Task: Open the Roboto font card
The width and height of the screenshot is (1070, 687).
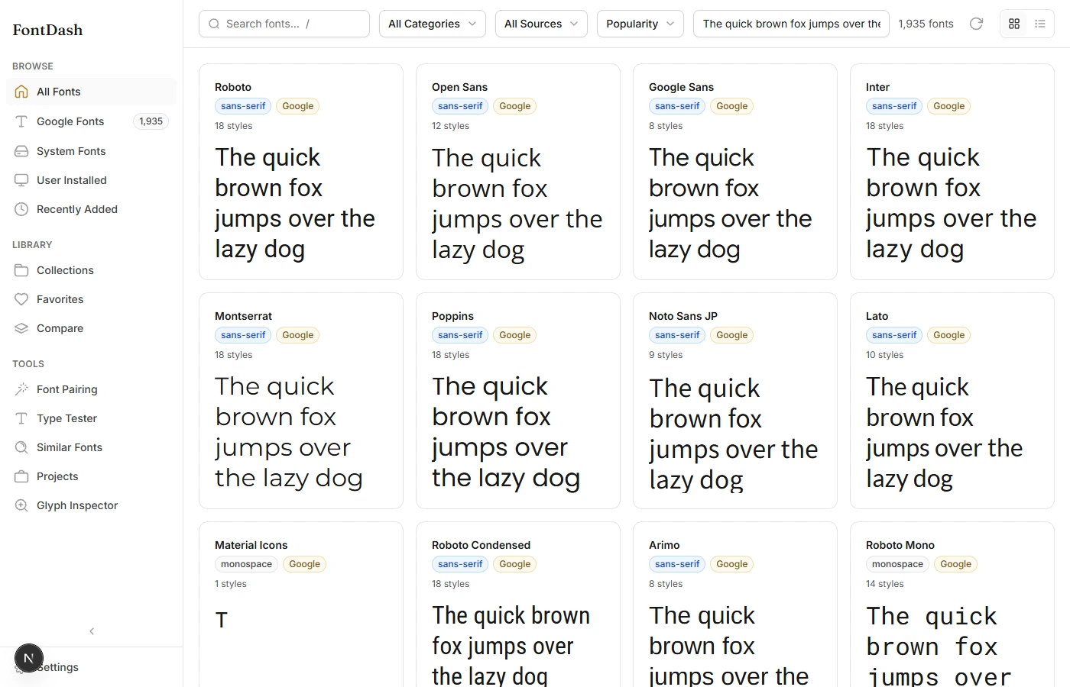Action: coord(300,171)
